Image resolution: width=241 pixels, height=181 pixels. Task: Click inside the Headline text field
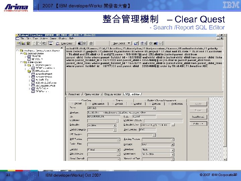pyautogui.click(x=134, y=113)
